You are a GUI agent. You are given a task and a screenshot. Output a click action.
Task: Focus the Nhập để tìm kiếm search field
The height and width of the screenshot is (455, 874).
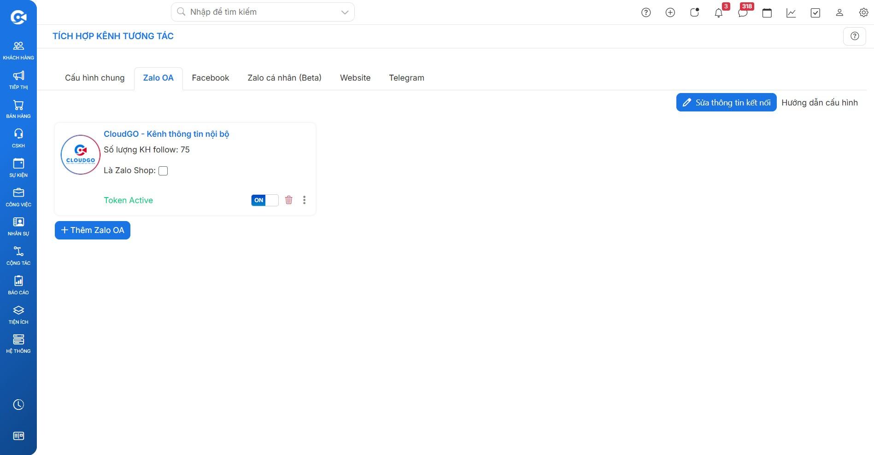(x=263, y=12)
